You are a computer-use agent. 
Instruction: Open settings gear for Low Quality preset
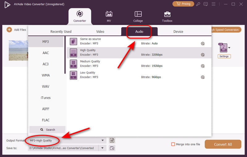[x=203, y=77]
